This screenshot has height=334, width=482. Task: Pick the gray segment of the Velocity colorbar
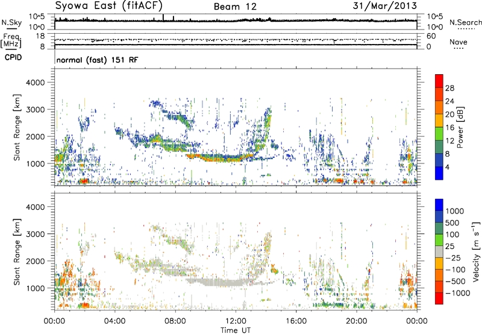point(439,251)
